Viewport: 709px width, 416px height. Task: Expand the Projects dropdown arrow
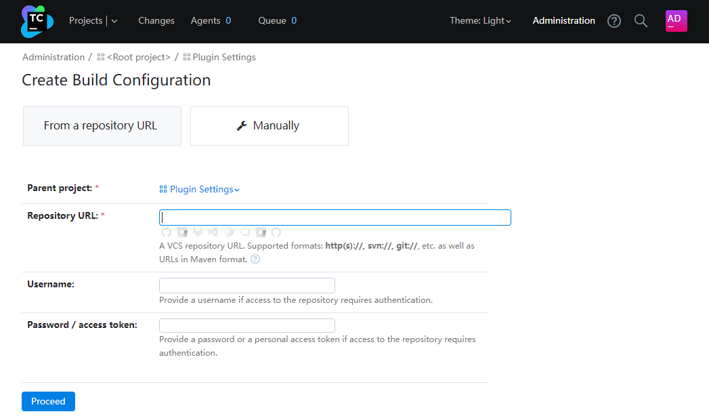[114, 21]
